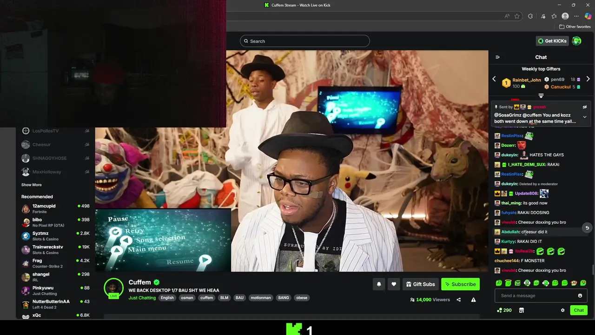
Task: Show next weekly top gifters
Action: (x=588, y=79)
